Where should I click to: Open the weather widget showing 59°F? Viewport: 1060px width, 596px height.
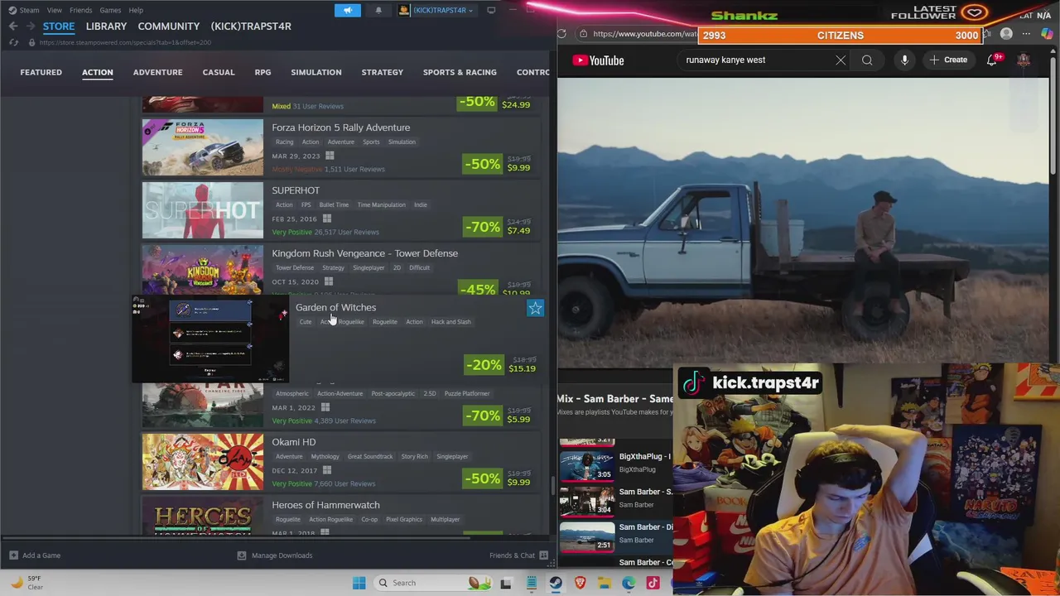pyautogui.click(x=26, y=583)
